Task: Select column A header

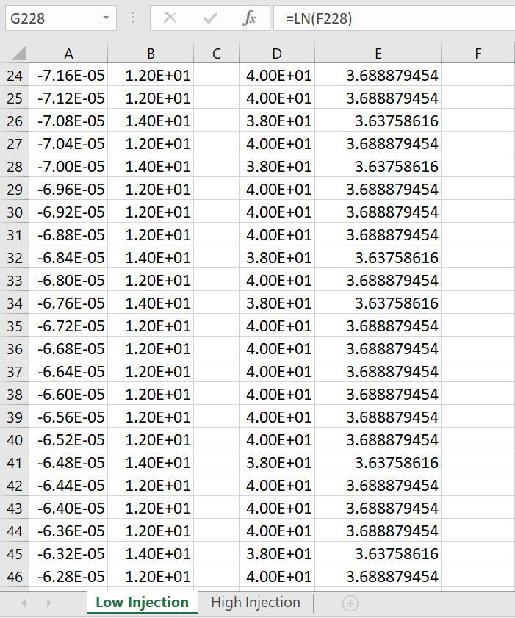Action: (68, 54)
